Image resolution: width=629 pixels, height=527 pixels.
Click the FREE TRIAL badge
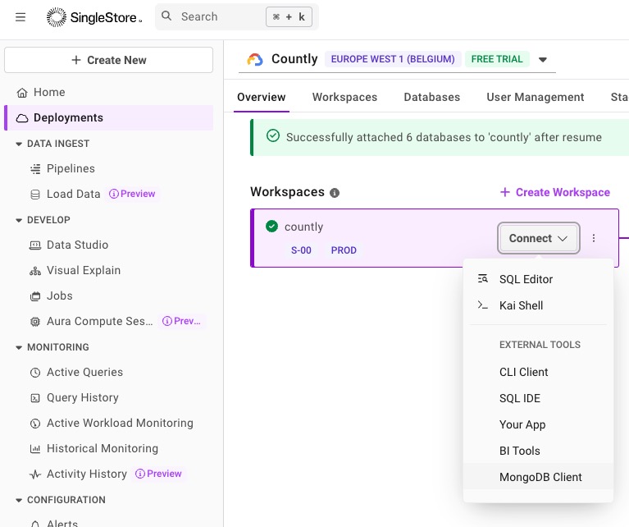pos(497,59)
